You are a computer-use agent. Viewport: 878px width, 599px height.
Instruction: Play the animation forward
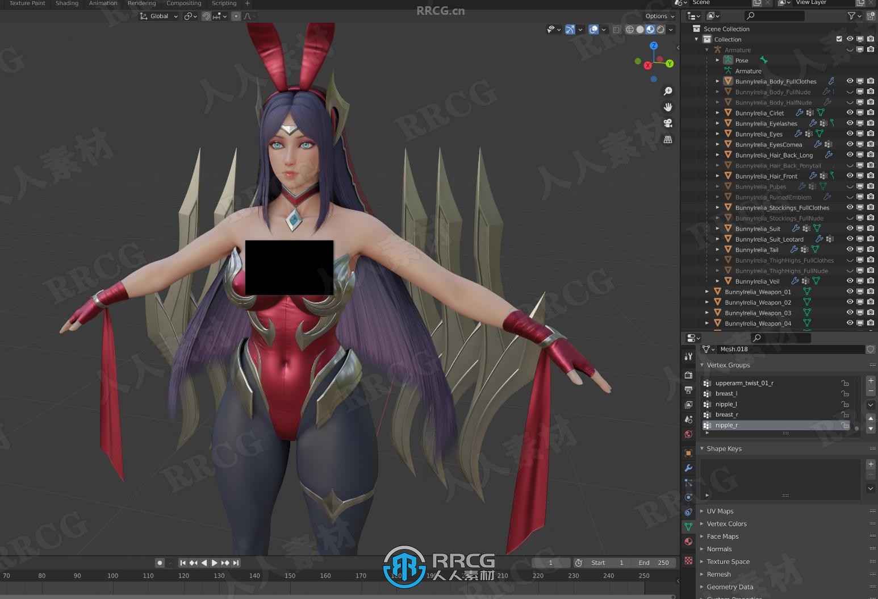214,563
